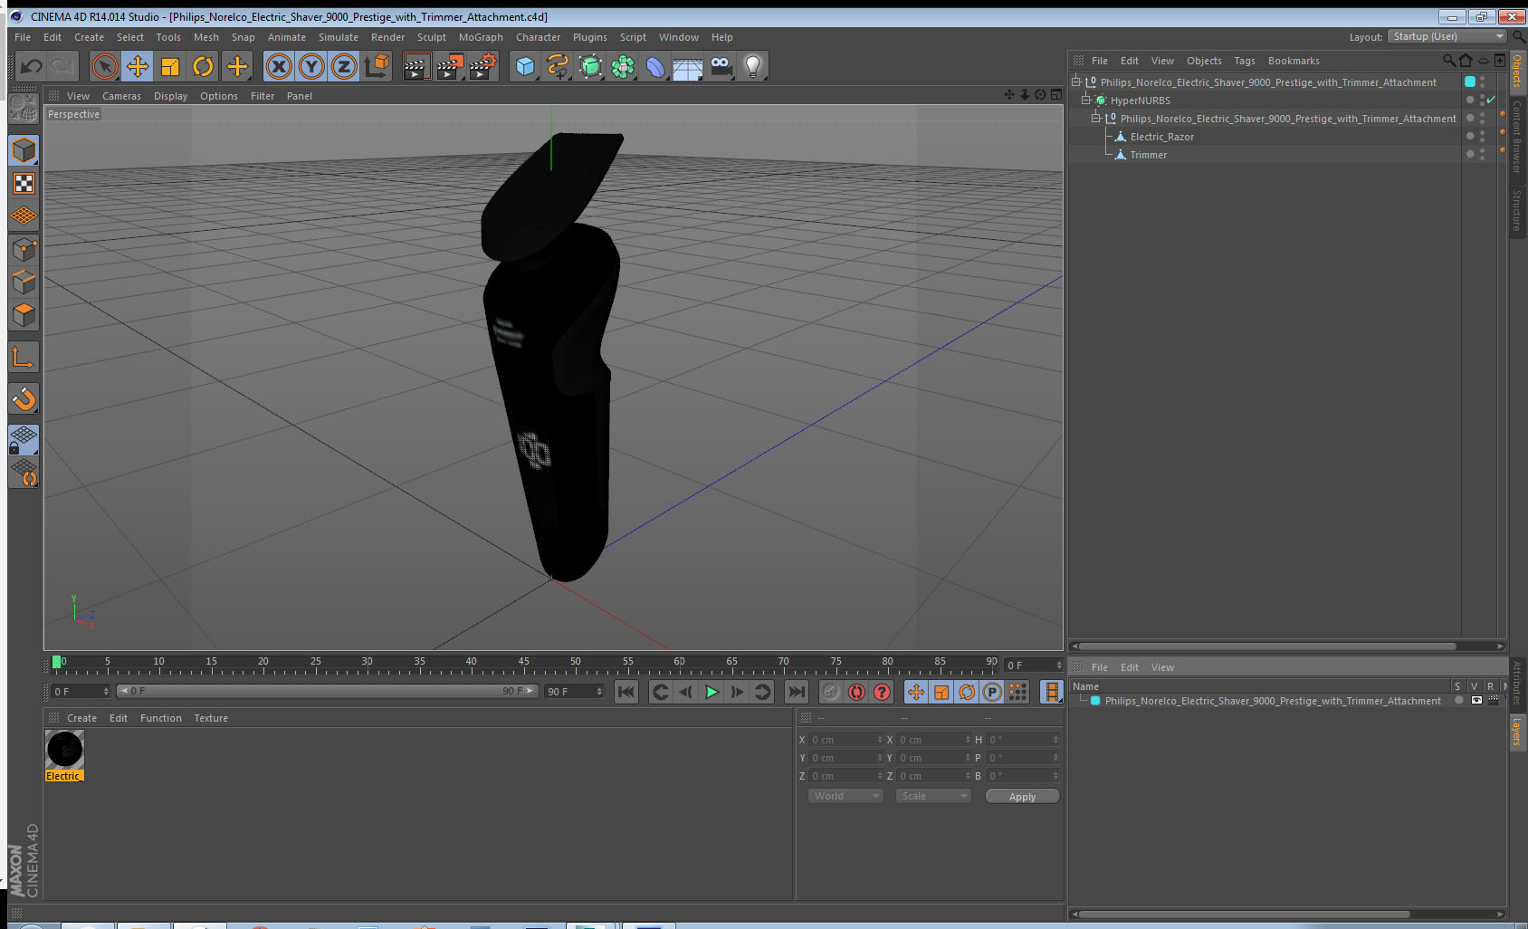The image size is (1528, 929).
Task: Toggle coordinate system icon
Action: 377,66
